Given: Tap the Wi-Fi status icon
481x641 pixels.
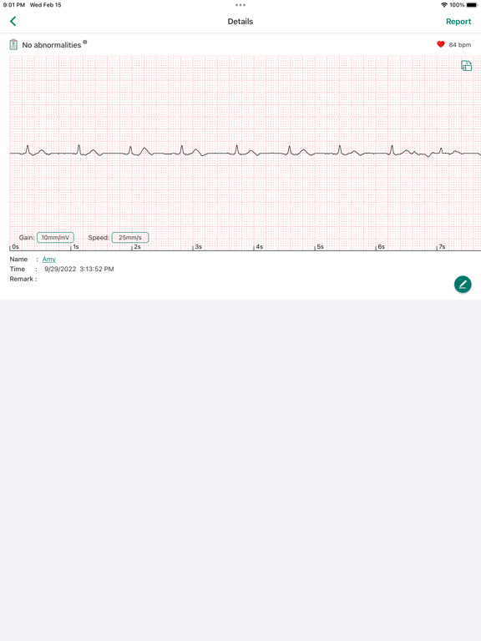Looking at the screenshot, I should coord(443,5).
